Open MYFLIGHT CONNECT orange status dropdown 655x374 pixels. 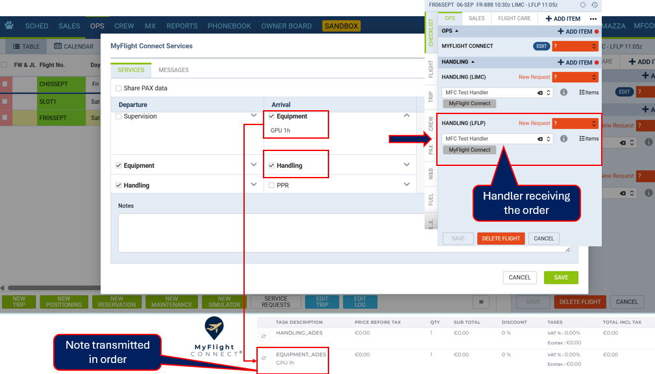point(575,46)
